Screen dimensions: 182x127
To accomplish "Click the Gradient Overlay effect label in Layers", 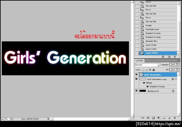I will click(157, 87).
